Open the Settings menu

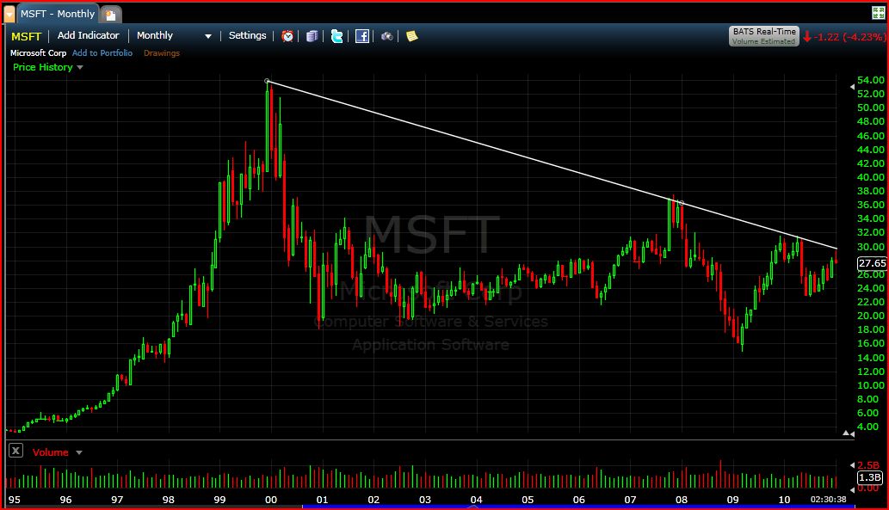click(x=247, y=36)
